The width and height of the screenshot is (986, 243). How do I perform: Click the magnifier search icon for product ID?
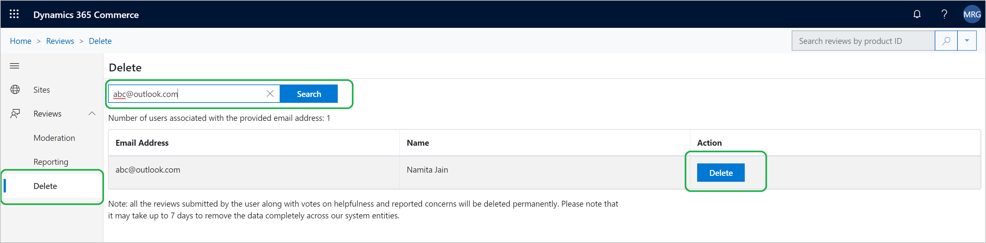(946, 41)
